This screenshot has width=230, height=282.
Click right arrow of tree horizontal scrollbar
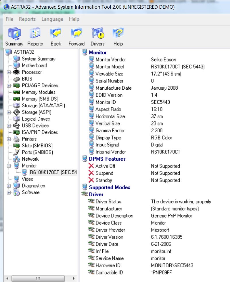(x=74, y=279)
